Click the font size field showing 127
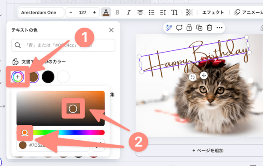The image size is (263, 166). pos(82,12)
